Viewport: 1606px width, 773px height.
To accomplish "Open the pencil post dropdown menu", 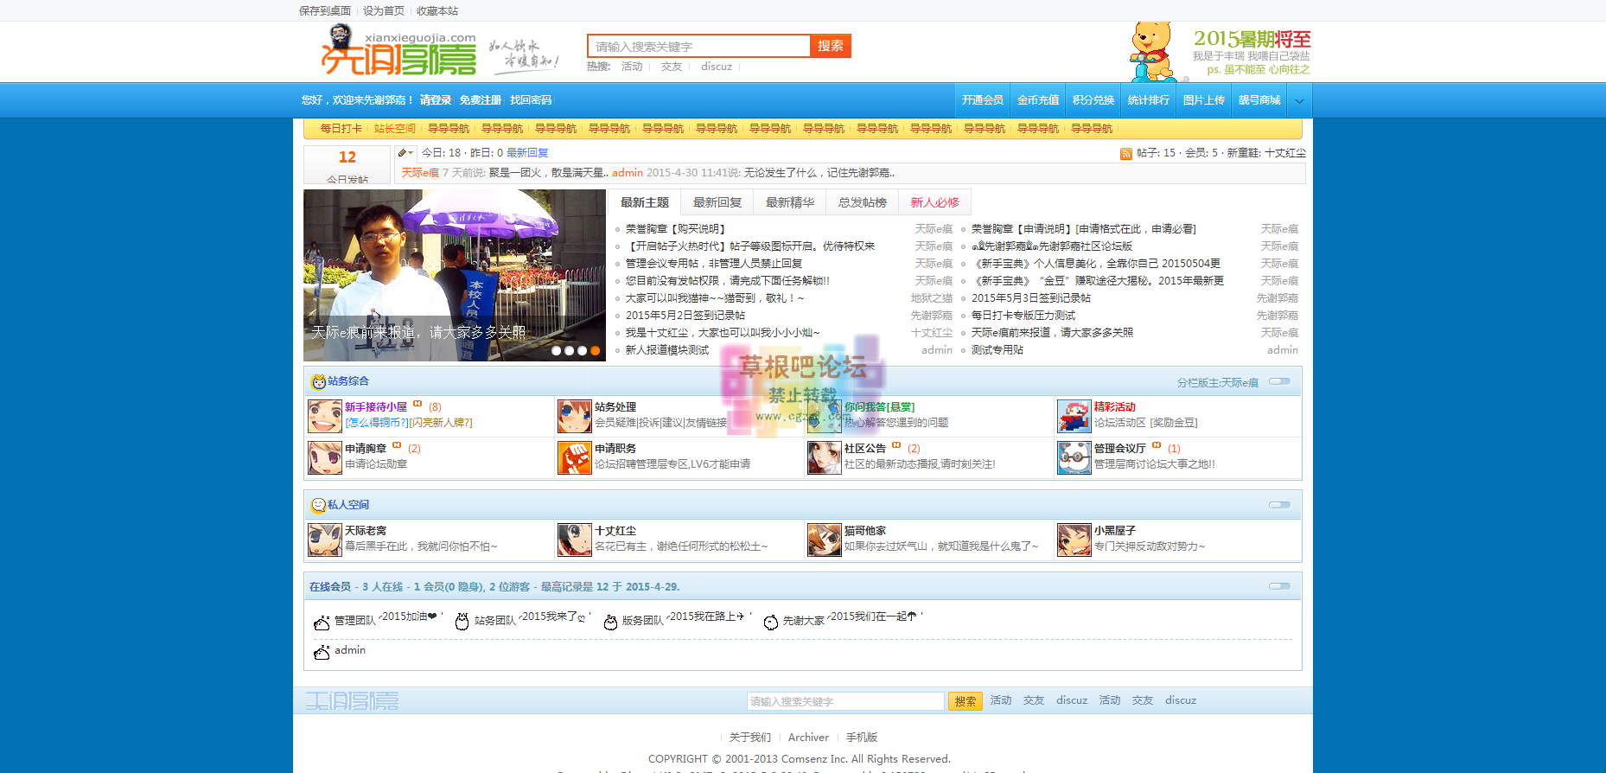I will click(x=405, y=153).
